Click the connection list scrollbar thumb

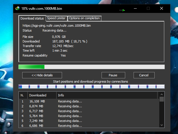tap(162, 99)
